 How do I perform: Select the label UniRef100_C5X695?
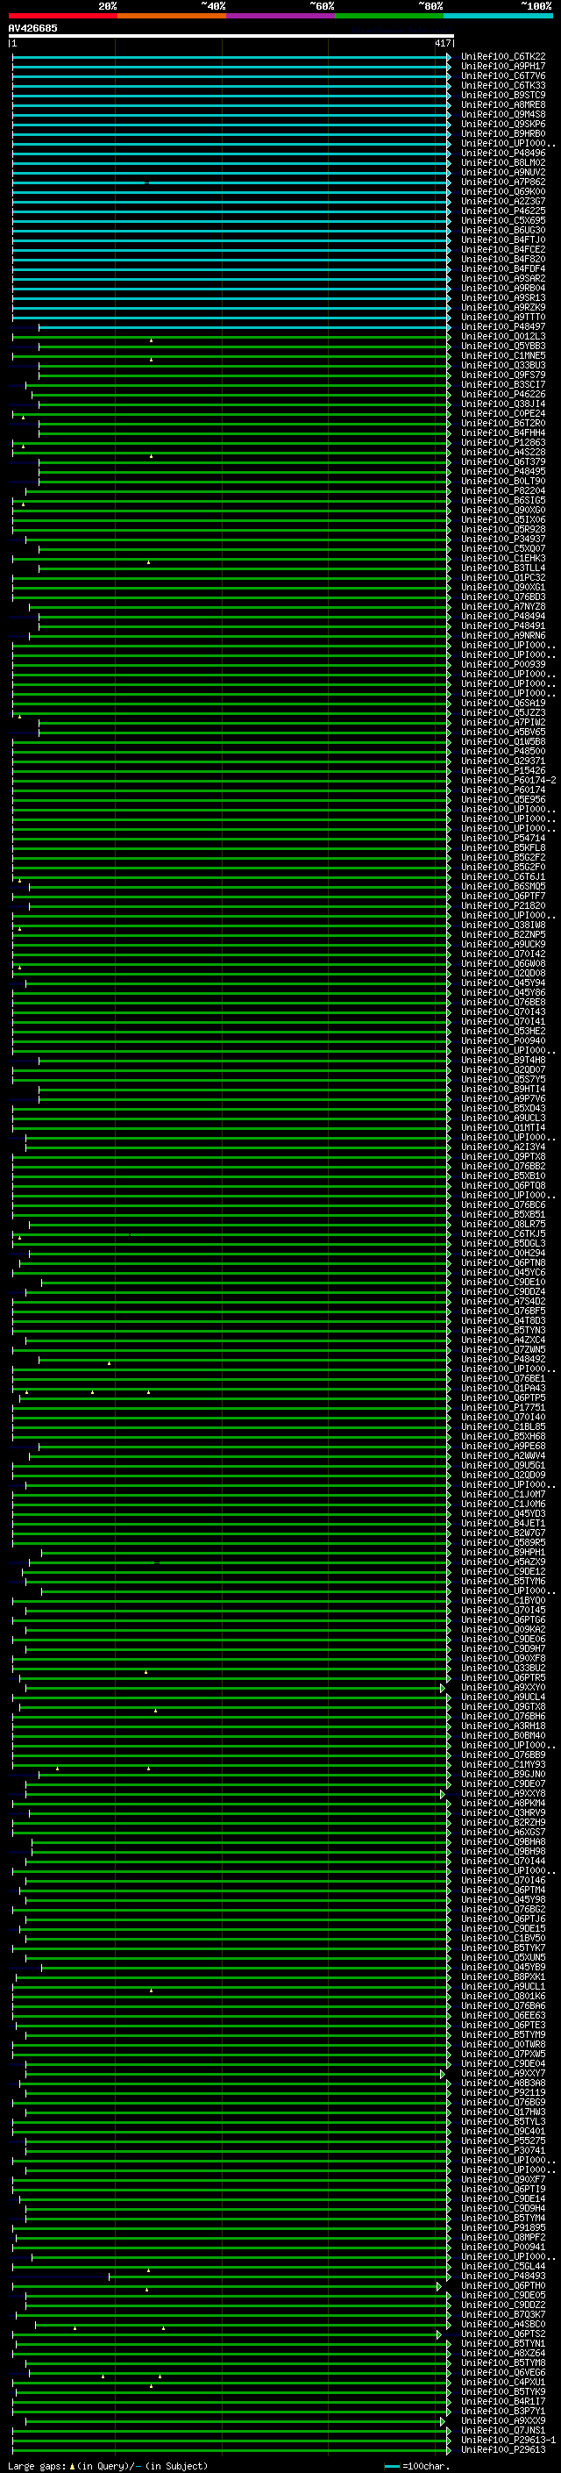coord(503,220)
